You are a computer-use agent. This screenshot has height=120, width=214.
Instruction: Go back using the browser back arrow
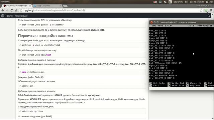coord(3,10)
